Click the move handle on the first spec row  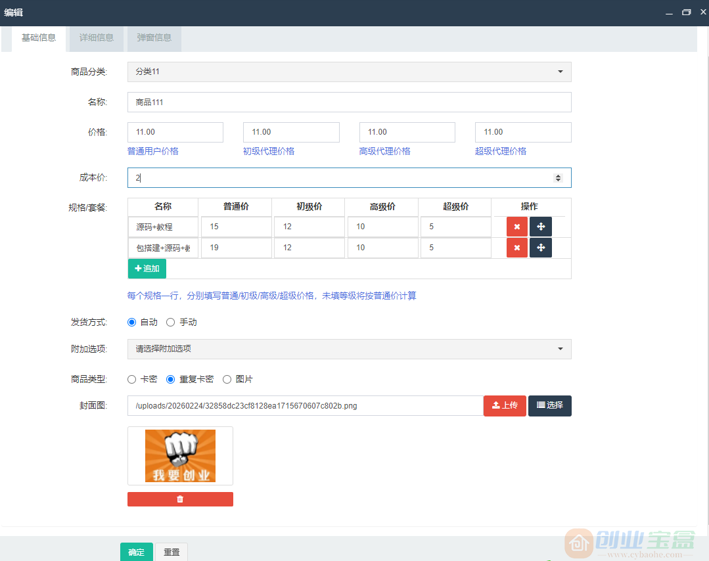(541, 227)
